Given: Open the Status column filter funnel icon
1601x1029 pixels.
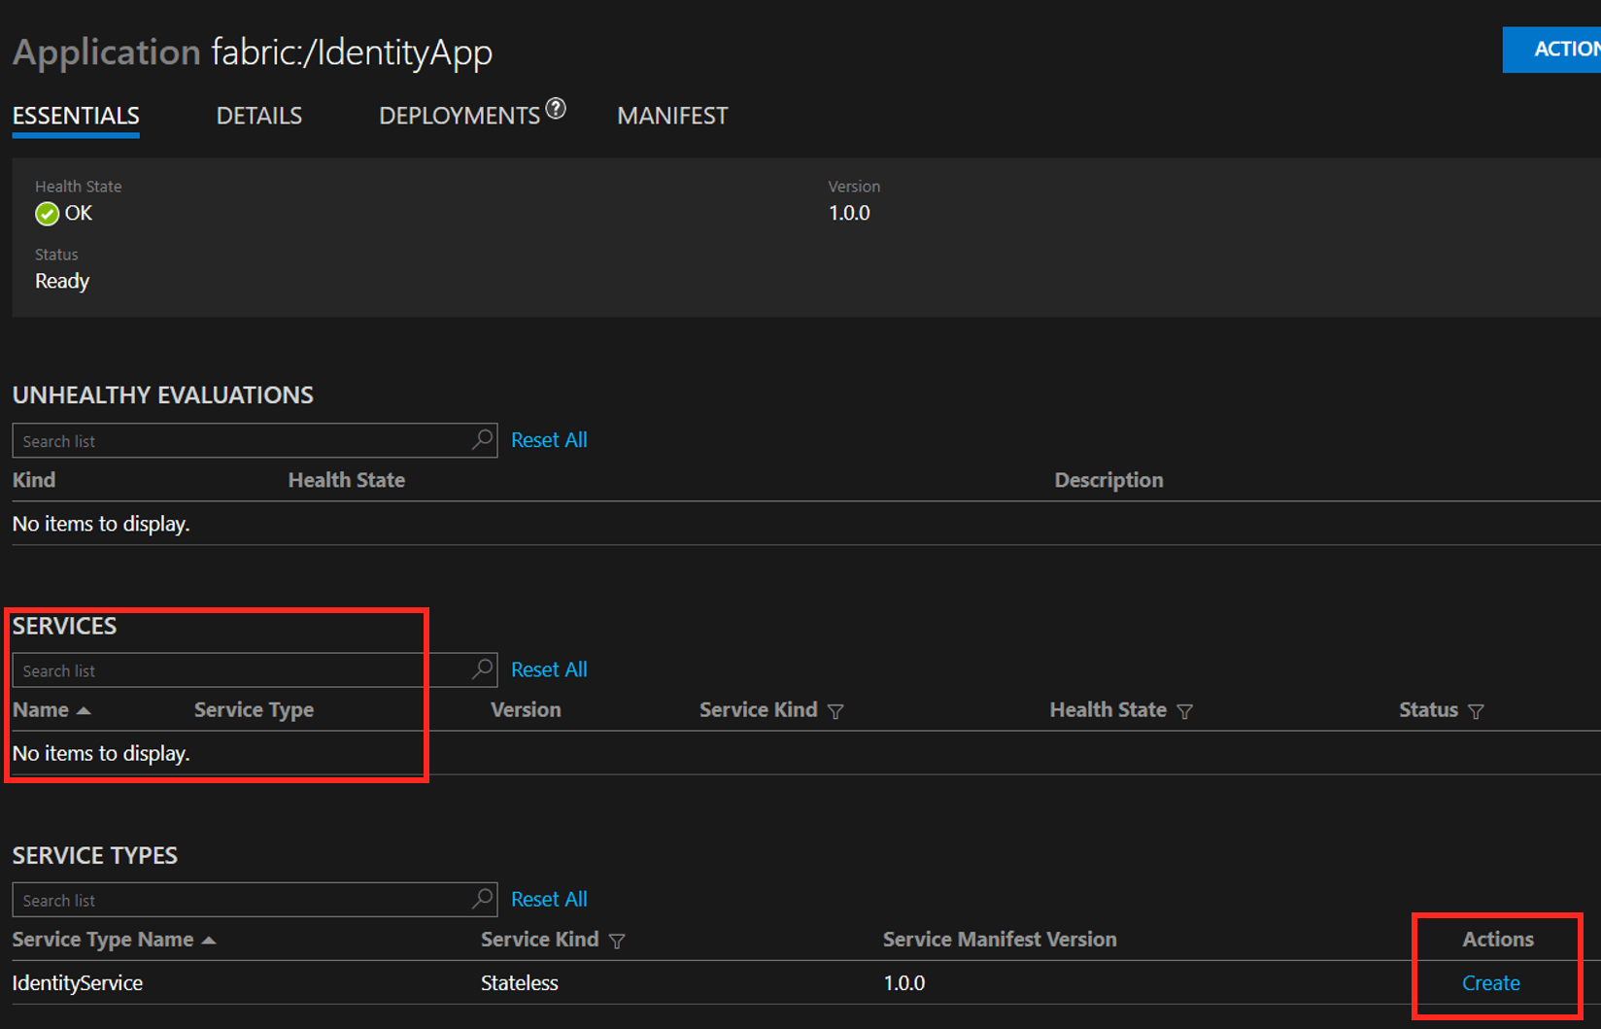Looking at the screenshot, I should coord(1477,711).
